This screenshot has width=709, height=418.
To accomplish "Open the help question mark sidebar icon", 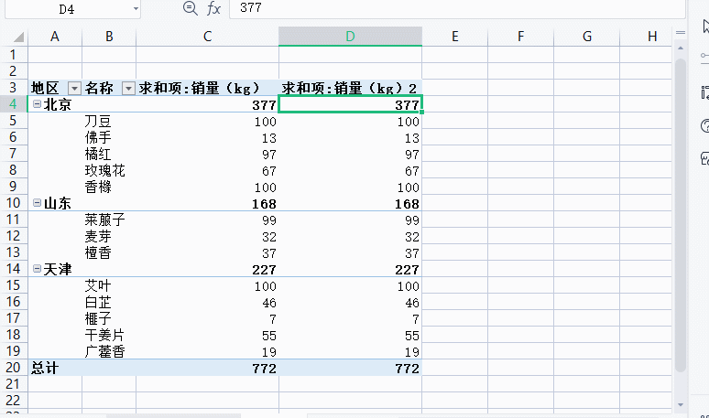I will (x=704, y=125).
